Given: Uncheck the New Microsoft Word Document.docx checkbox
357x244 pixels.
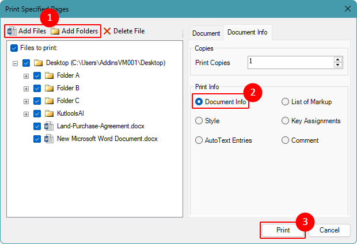Looking at the screenshot, I should pos(37,139).
